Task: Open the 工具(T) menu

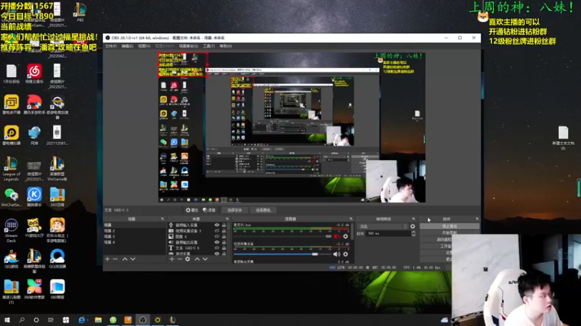Action: 208,46
